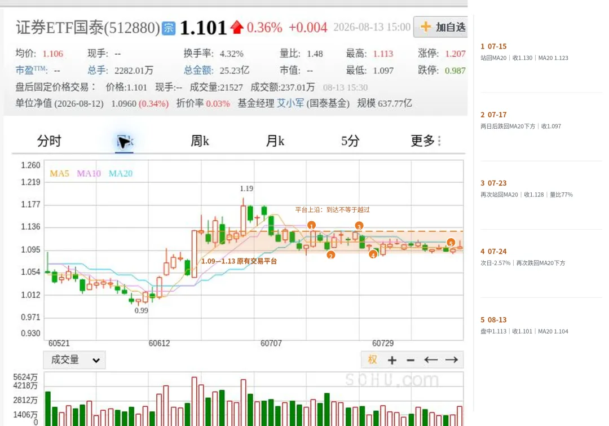This screenshot has height=426, width=609.
Task: Click the 0.99 low price label on chart
Action: pyautogui.click(x=142, y=310)
